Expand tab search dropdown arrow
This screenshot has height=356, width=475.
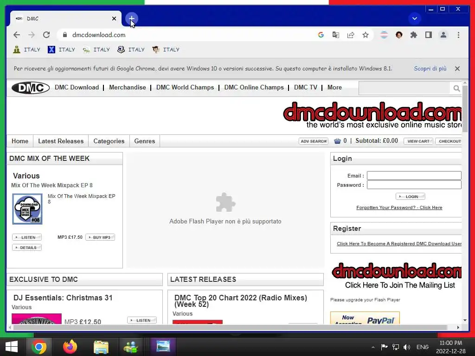click(414, 19)
